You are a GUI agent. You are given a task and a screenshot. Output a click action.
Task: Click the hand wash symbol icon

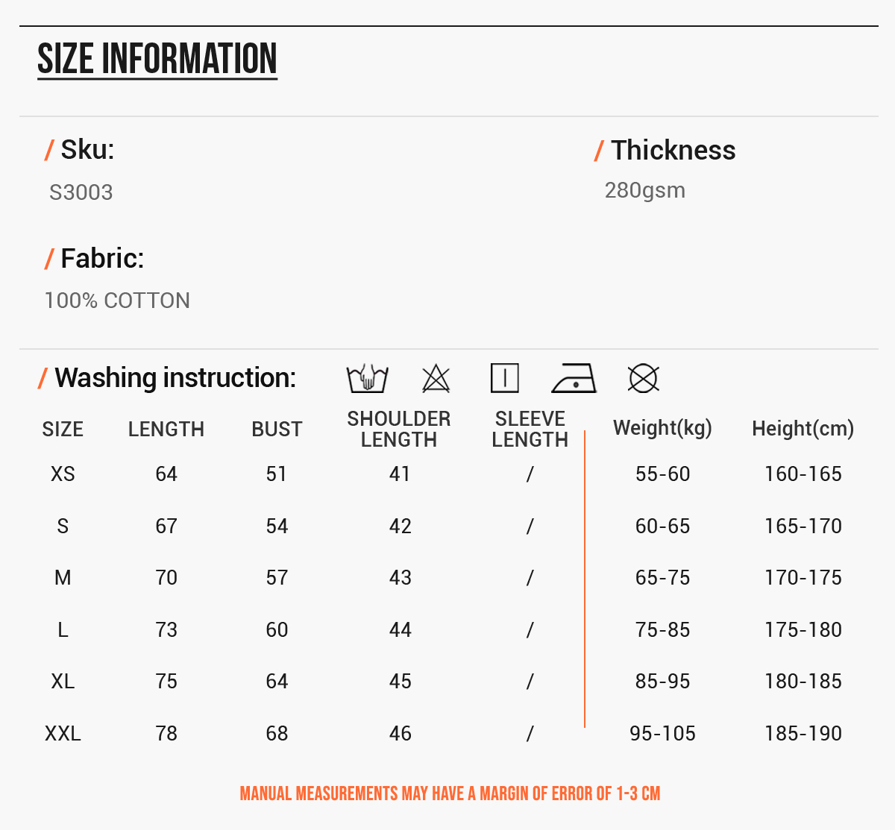[x=367, y=378]
